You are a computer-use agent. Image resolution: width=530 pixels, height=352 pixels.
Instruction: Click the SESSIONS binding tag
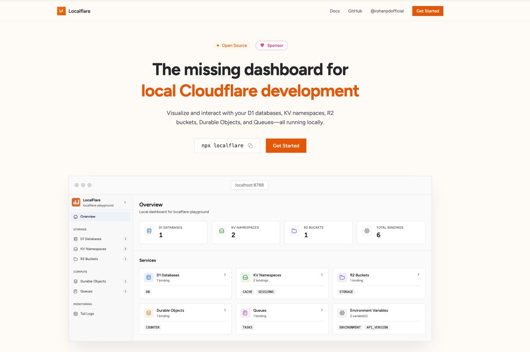coord(266,292)
